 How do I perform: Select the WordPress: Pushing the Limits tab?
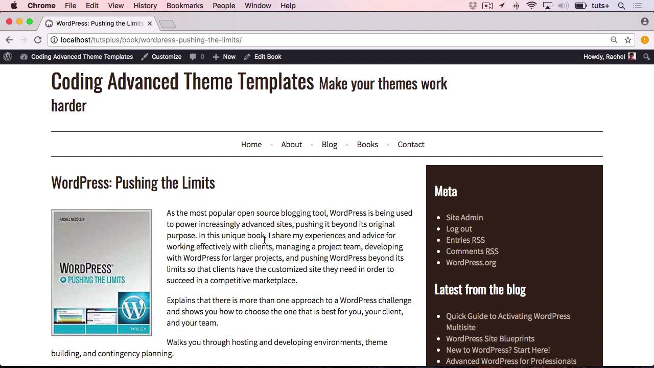pyautogui.click(x=99, y=24)
